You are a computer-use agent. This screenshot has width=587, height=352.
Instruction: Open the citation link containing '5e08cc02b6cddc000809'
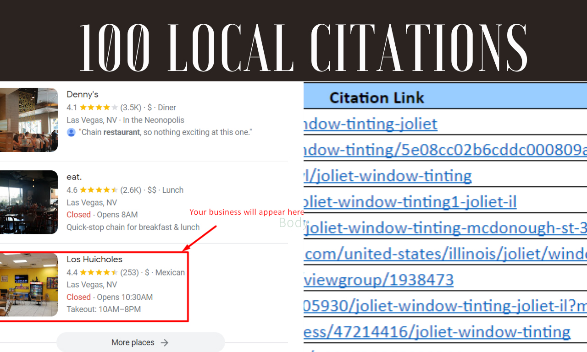[x=445, y=150]
